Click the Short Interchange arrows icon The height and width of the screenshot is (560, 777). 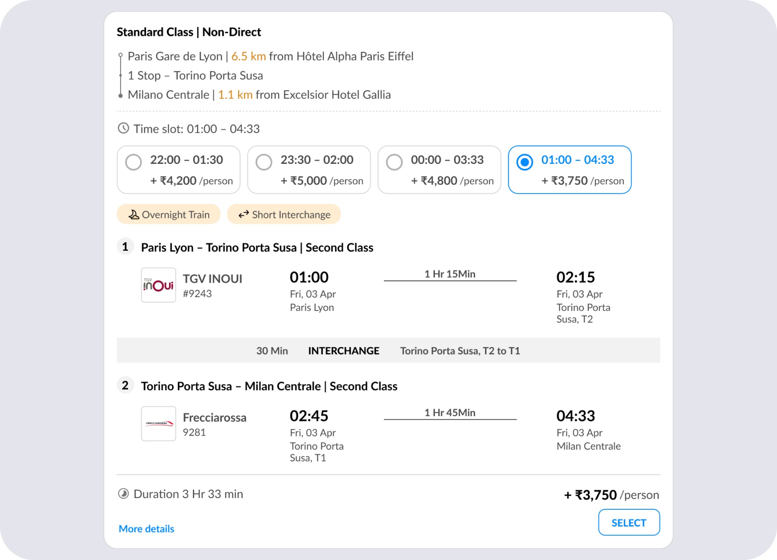(x=244, y=215)
